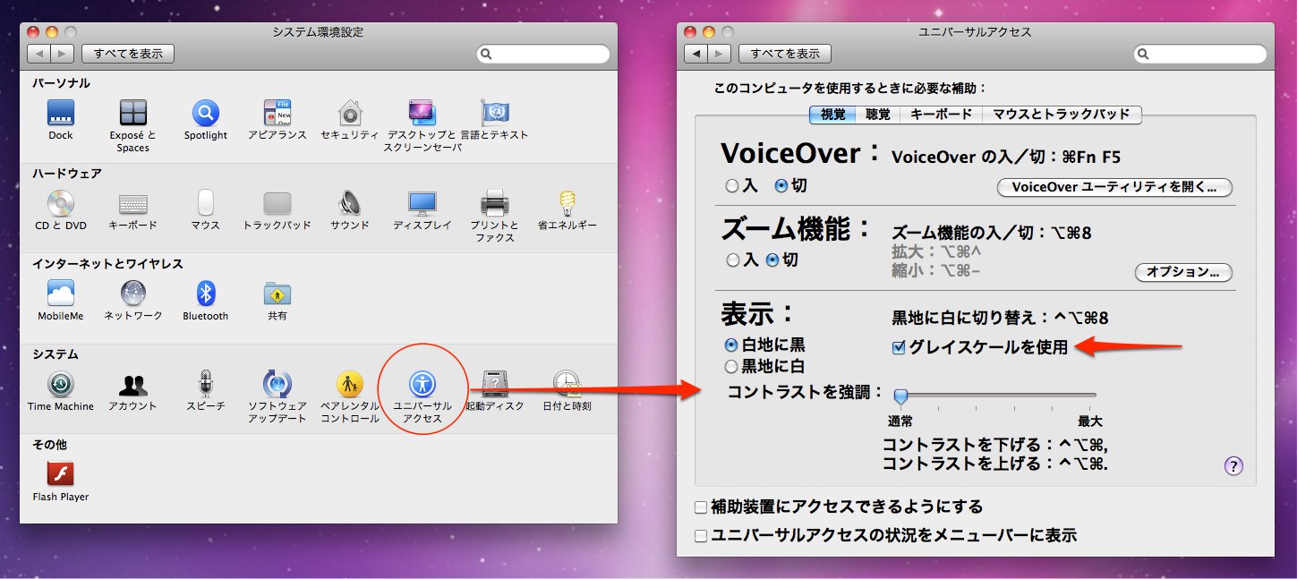The height and width of the screenshot is (579, 1297).
Task: Check ユニバーサルアクセスの状況をメニューバーに表示
Action: (x=701, y=536)
